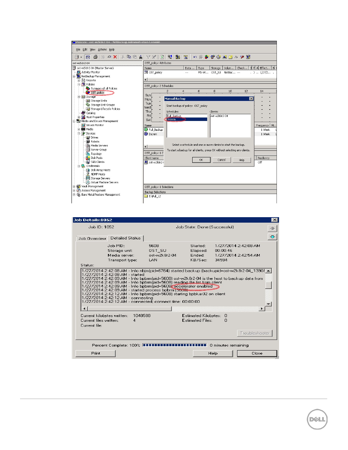Open the File menu
Viewport: 348px width, 450px height.
[78, 50]
